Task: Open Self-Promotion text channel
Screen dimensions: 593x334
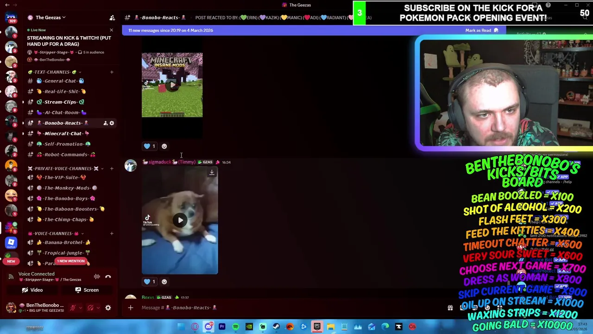Action: click(x=70, y=144)
